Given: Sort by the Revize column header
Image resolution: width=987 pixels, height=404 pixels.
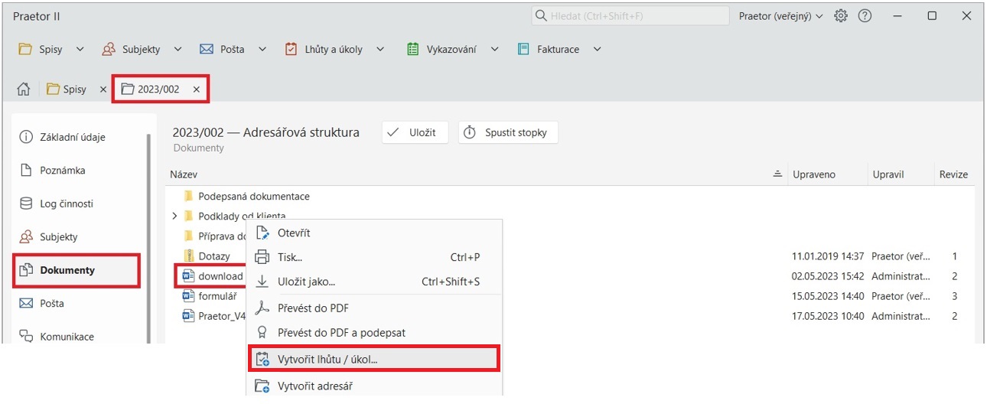Looking at the screenshot, I should [x=953, y=174].
